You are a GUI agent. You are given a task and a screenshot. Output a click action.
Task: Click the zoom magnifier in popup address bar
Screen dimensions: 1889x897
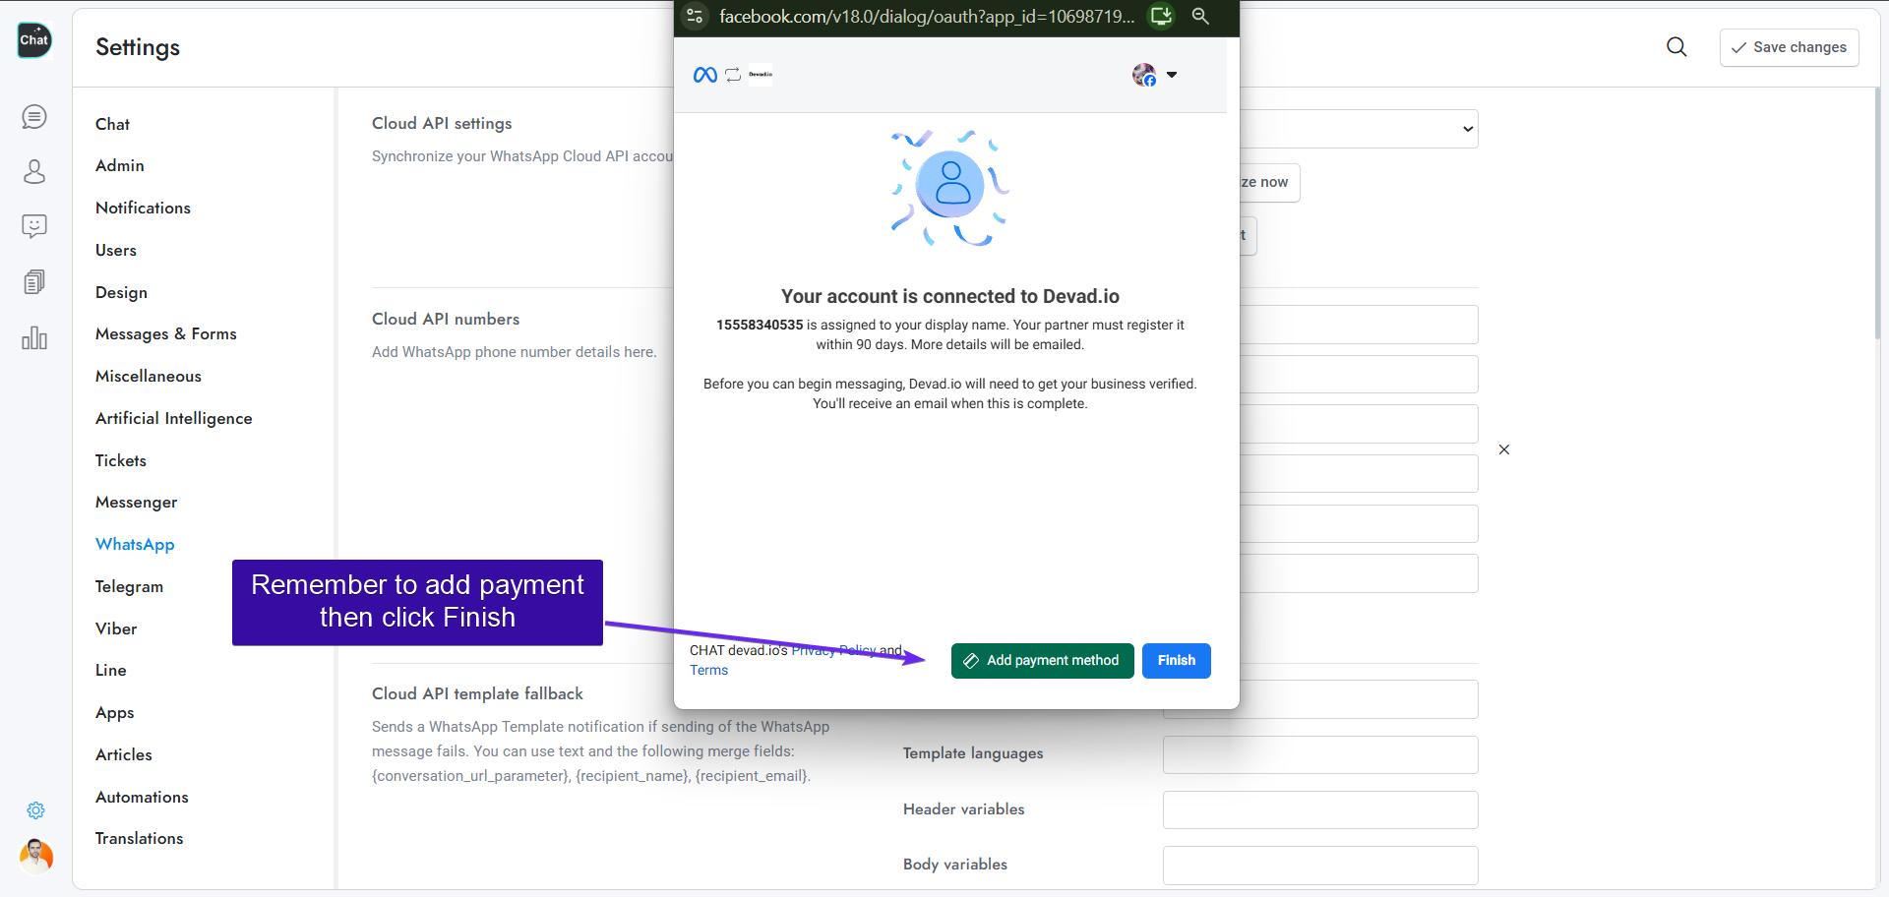pyautogui.click(x=1200, y=16)
